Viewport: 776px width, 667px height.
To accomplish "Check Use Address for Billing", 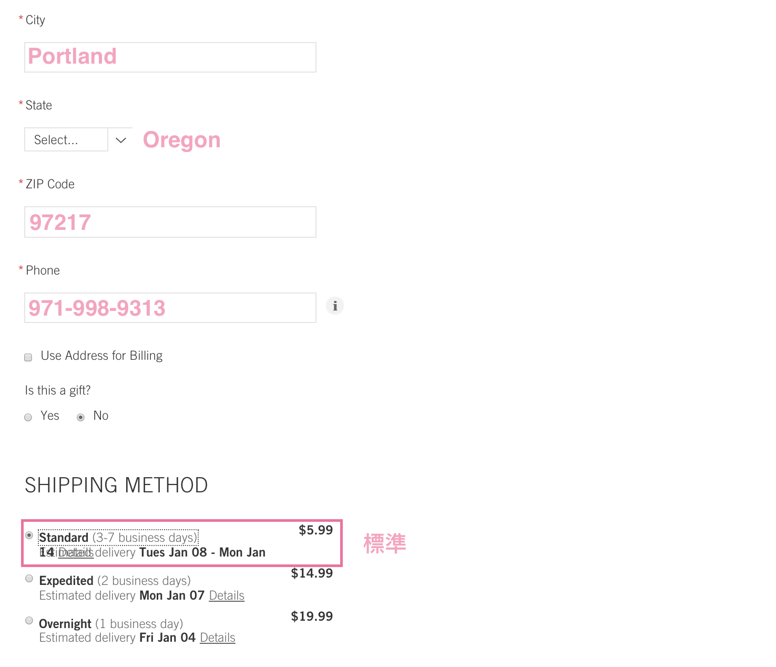I will pyautogui.click(x=28, y=357).
